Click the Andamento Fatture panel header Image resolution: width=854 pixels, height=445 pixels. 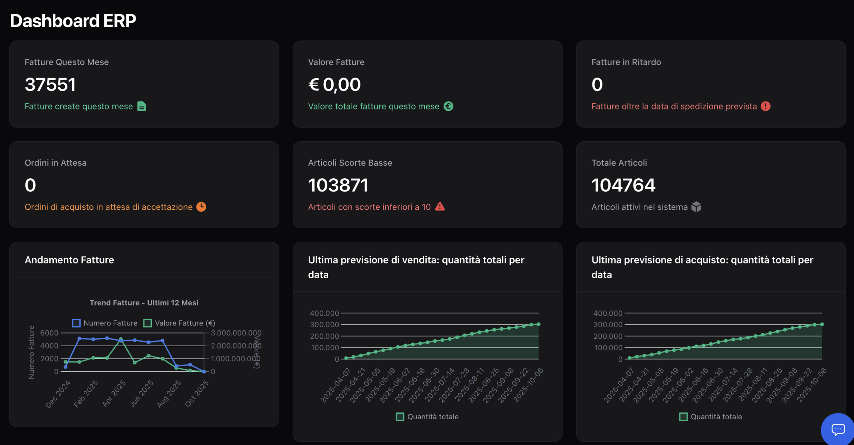pyautogui.click(x=69, y=260)
